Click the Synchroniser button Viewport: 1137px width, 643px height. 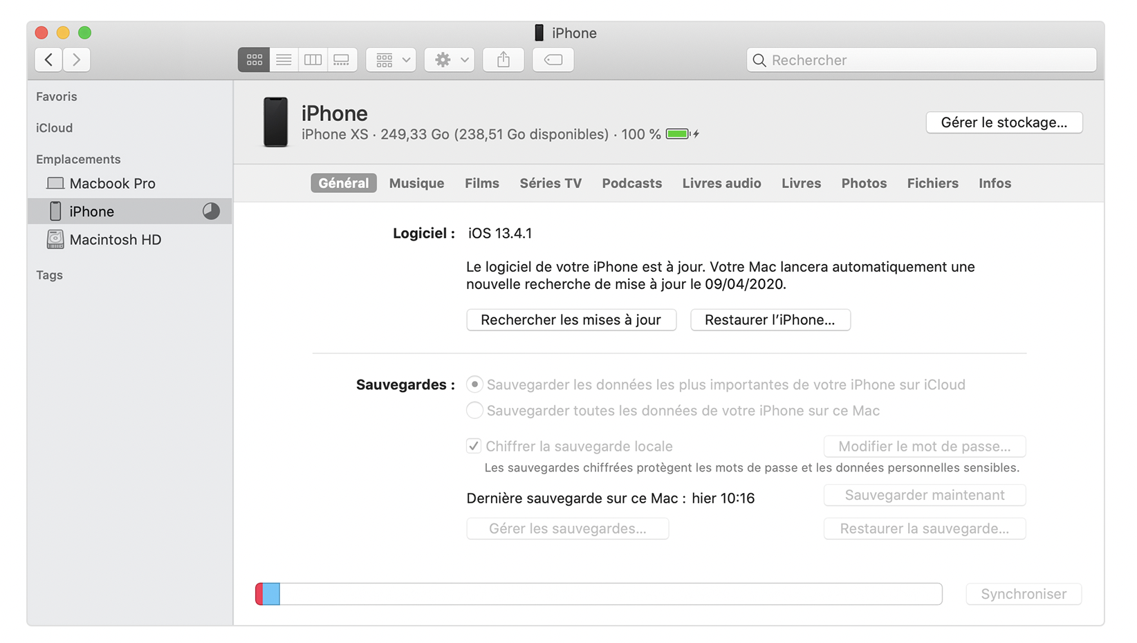tap(1024, 594)
